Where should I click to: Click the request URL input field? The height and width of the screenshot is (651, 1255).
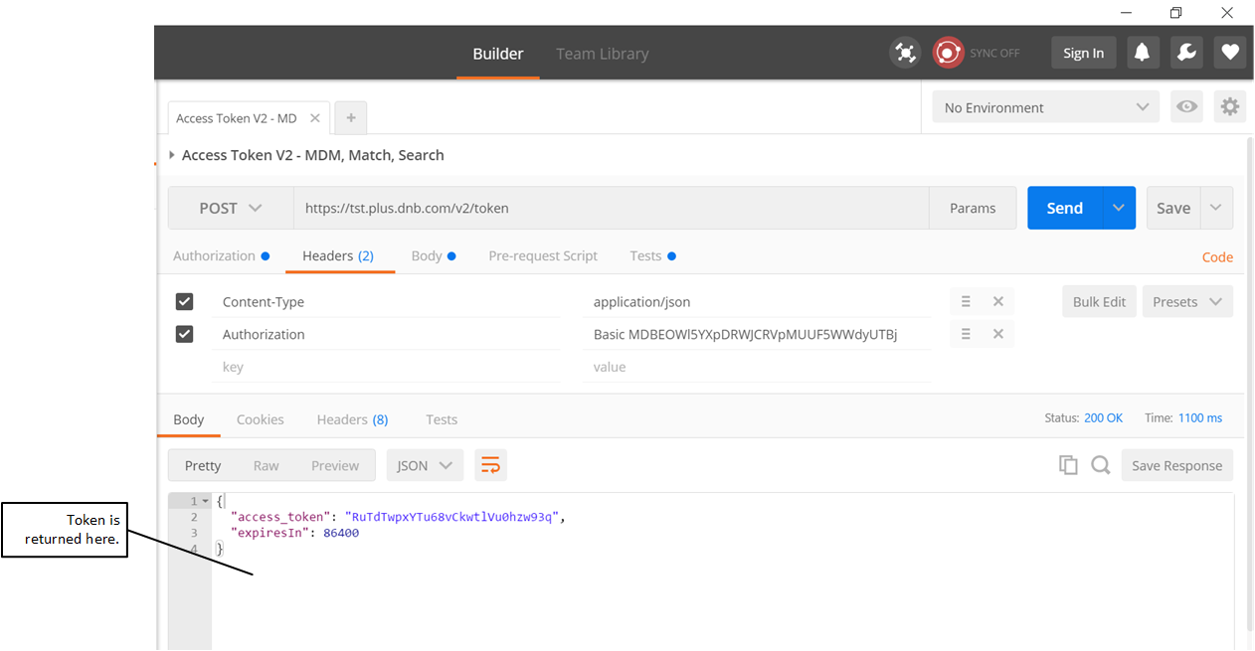pyautogui.click(x=612, y=208)
